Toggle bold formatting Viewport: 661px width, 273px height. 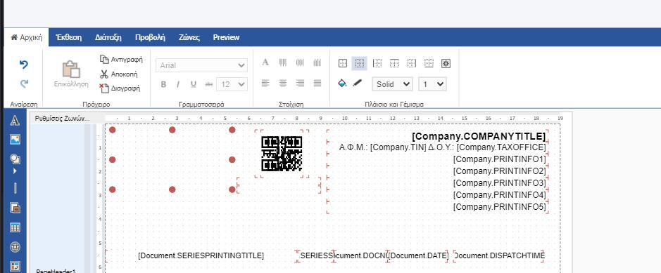(x=163, y=84)
